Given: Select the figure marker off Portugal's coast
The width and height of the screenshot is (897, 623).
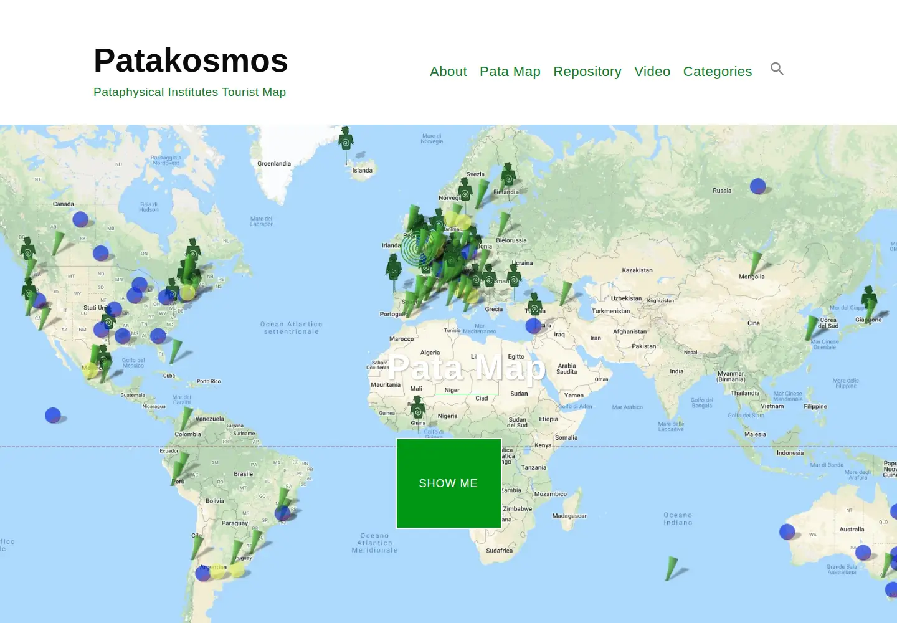Looking at the screenshot, I should click(x=394, y=268).
